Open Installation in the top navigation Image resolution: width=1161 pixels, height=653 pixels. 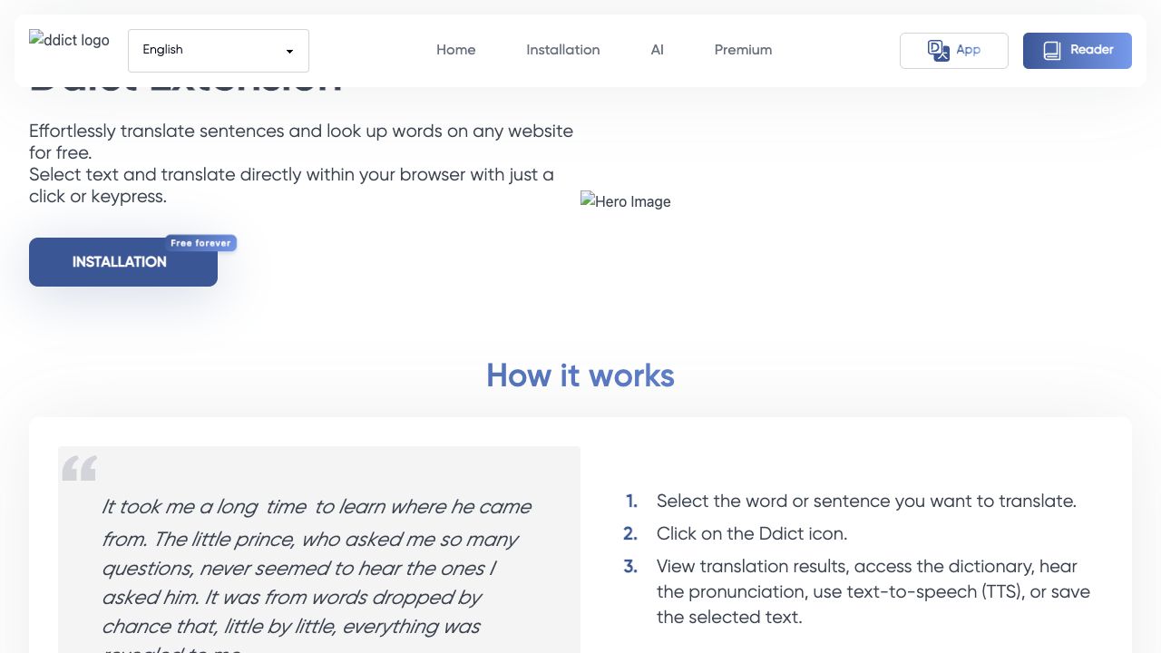(x=562, y=50)
